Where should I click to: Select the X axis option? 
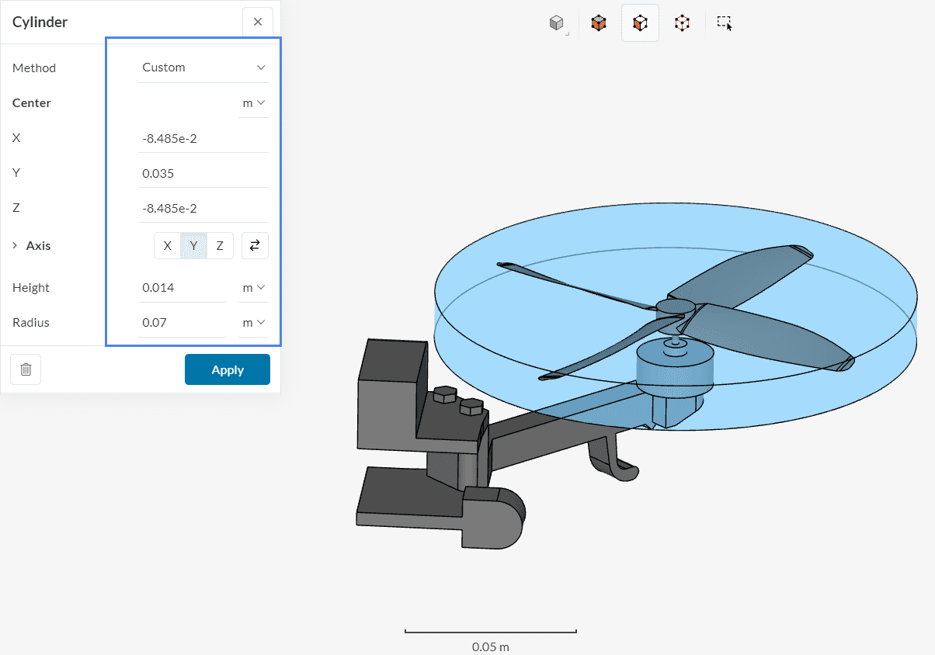pyautogui.click(x=167, y=245)
